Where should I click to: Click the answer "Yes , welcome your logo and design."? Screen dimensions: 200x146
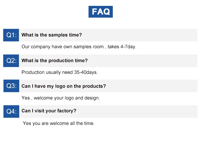tap(61, 98)
